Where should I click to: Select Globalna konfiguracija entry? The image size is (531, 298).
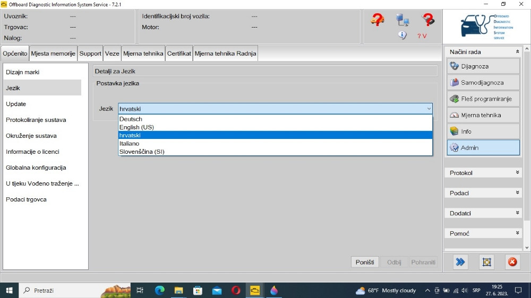42,168
